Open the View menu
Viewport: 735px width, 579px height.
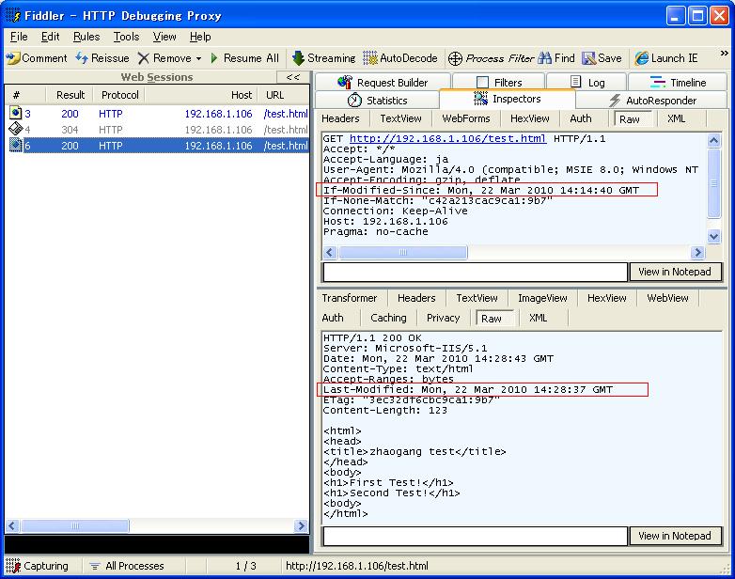tap(164, 37)
